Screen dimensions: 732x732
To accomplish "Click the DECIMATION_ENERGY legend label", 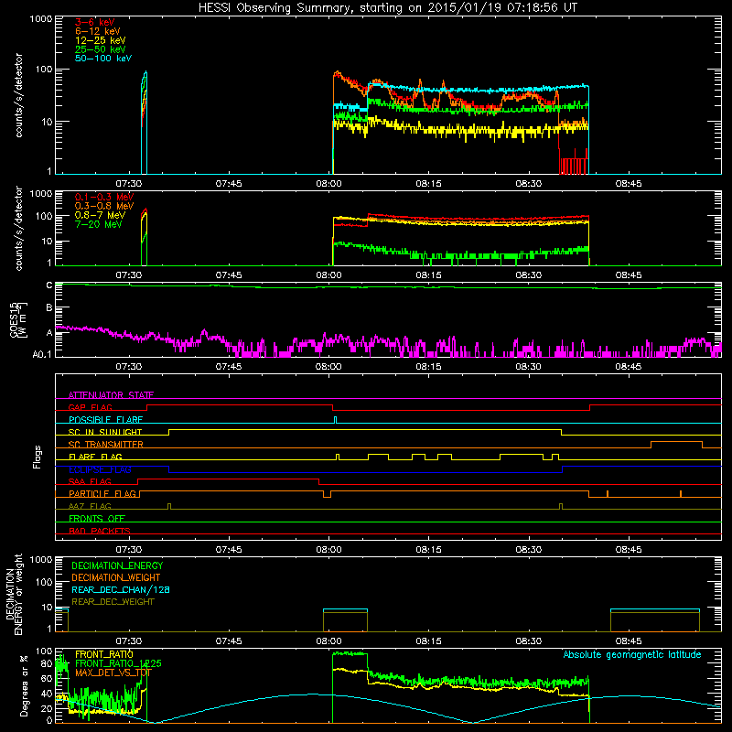I will tap(117, 565).
